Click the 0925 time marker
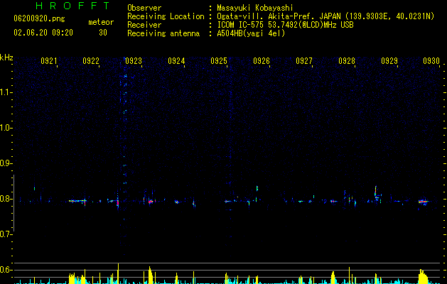 (x=219, y=61)
